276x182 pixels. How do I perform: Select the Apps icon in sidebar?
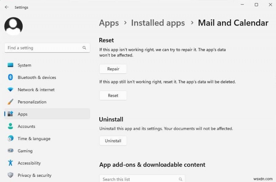pos(10,114)
